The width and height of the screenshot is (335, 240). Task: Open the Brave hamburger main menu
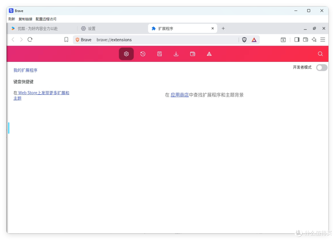323,39
